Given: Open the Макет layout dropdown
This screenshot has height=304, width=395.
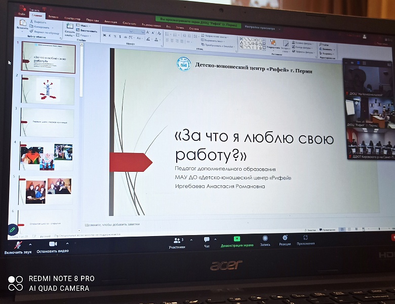Looking at the screenshot, I should tap(84, 26).
